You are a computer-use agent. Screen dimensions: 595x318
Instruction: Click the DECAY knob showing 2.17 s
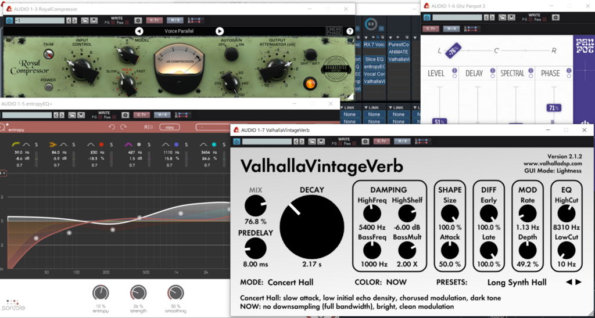coord(312,227)
